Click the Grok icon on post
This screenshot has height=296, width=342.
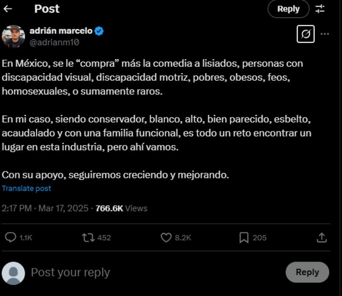[306, 34]
